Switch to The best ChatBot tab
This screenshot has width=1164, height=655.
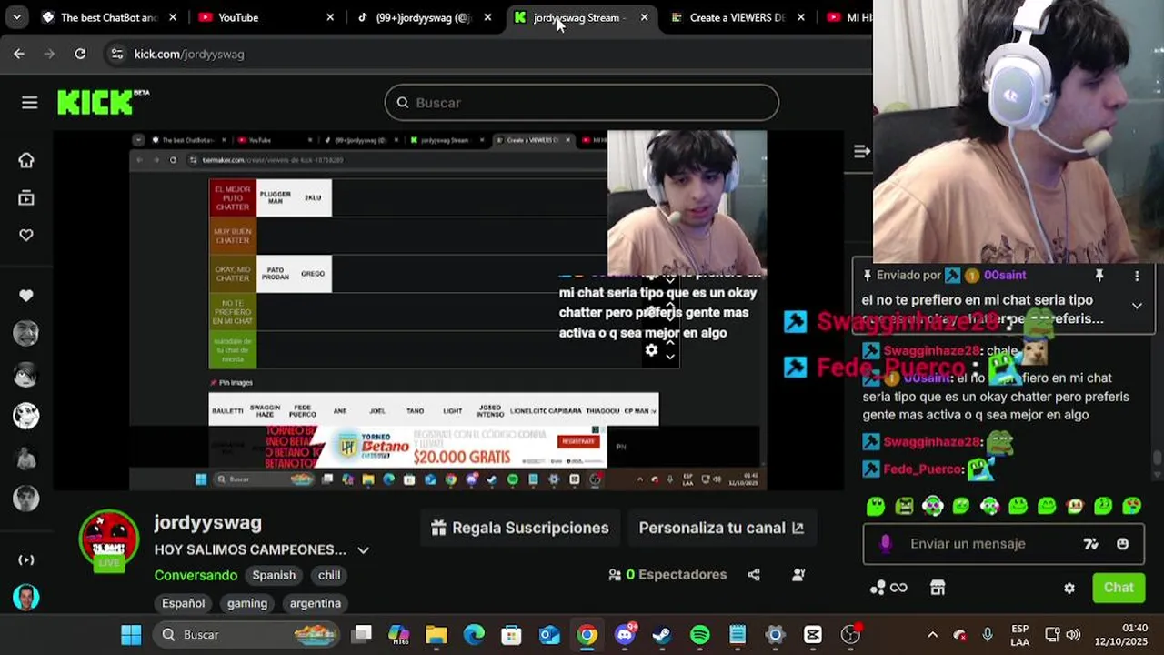click(x=108, y=17)
